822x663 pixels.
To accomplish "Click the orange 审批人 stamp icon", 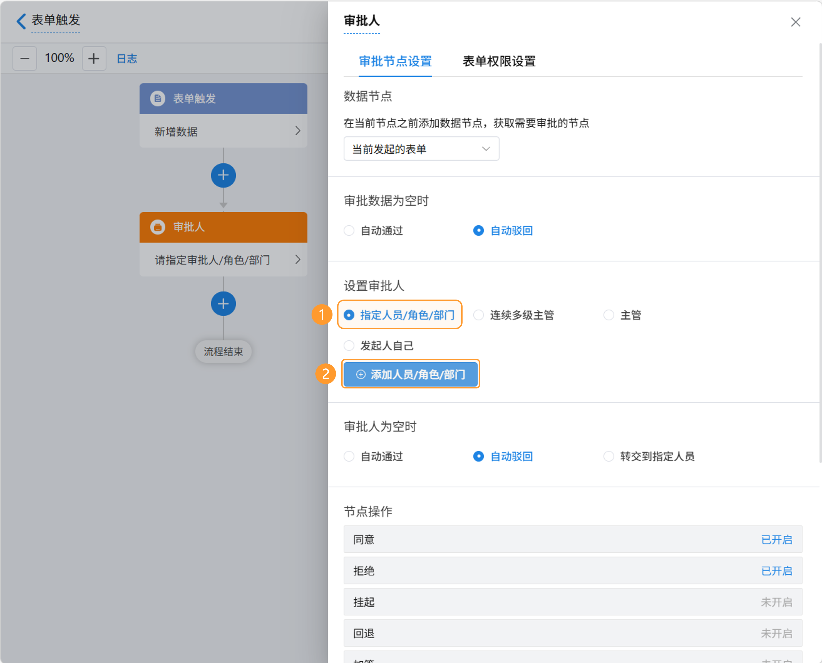I will click(158, 227).
